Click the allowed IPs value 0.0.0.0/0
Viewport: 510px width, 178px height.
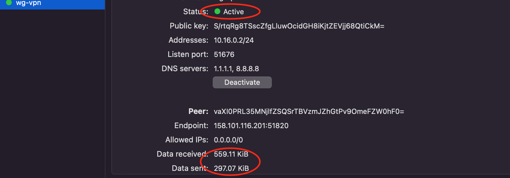pos(228,140)
